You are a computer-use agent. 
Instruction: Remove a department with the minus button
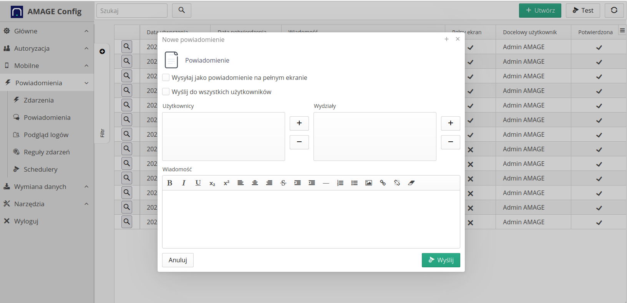[x=450, y=142]
